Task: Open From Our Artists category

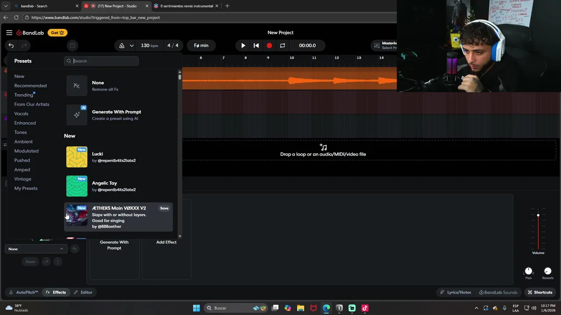Action: coord(32,104)
